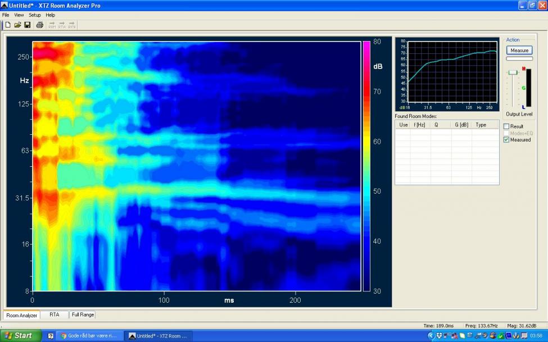548x342 pixels.
Task: Click the Open file folder icon
Action: pyautogui.click(x=17, y=25)
